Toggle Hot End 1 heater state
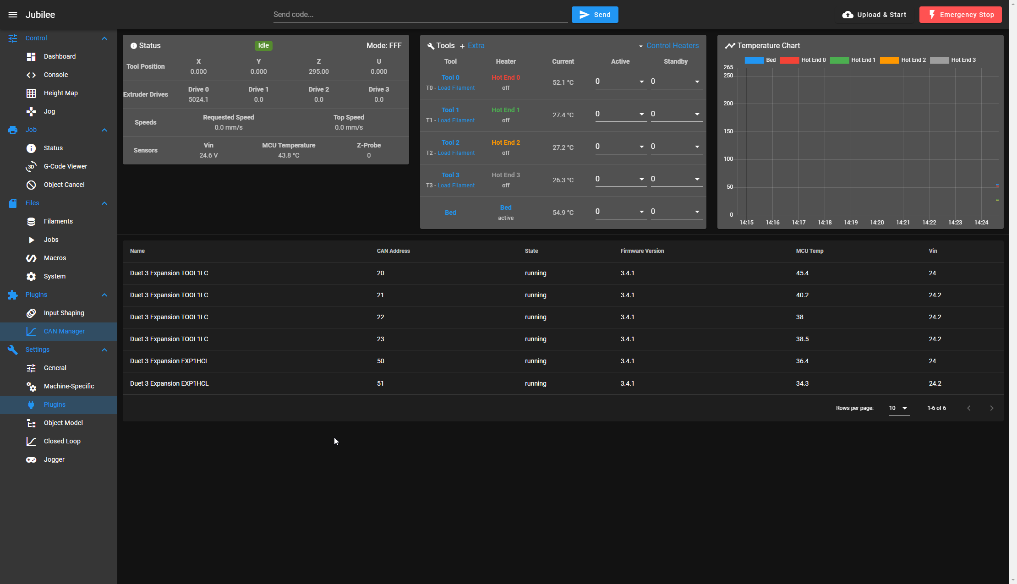The height and width of the screenshot is (584, 1017). pos(505,110)
